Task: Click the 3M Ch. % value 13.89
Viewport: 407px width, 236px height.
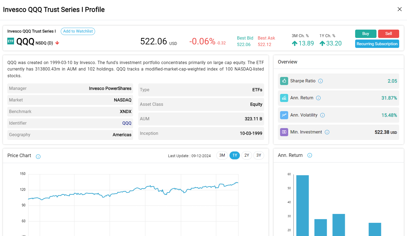Action: click(306, 43)
